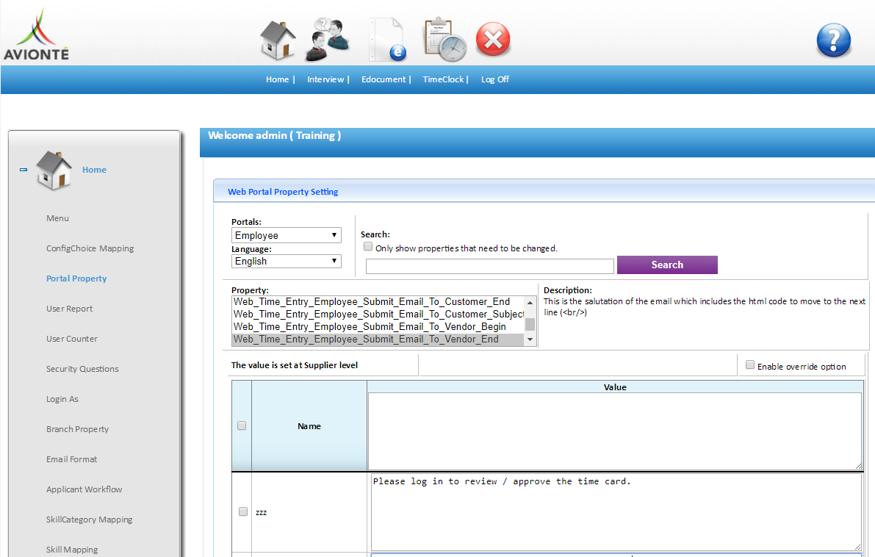This screenshot has width=875, height=557.
Task: Open ConfigChoice Mapping in sidebar
Action: click(90, 248)
